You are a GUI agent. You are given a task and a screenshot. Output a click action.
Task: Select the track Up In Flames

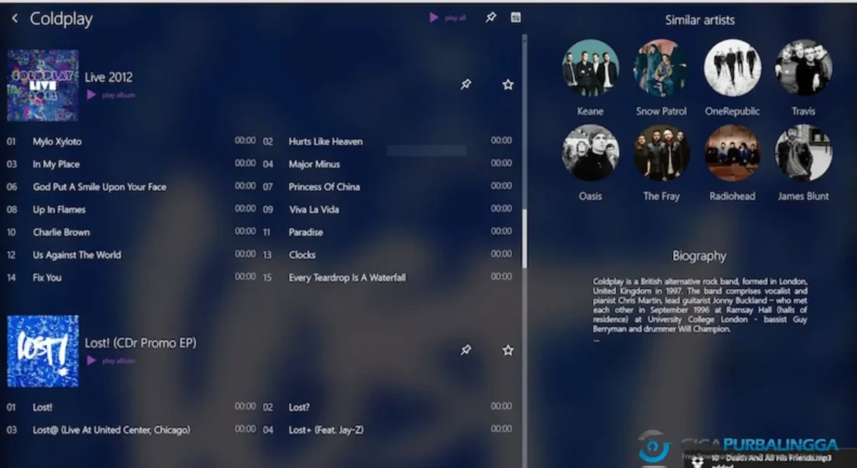coord(59,209)
